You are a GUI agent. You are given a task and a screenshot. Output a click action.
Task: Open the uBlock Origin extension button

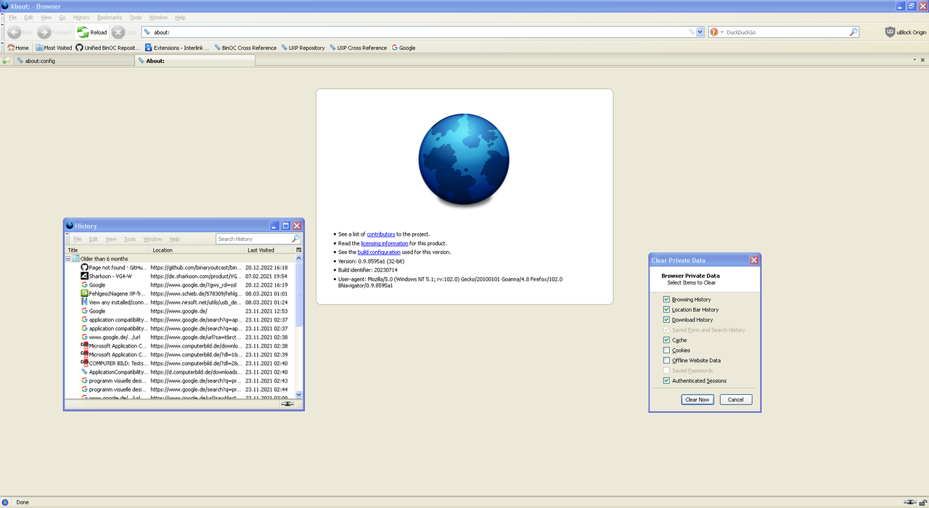[x=906, y=32]
